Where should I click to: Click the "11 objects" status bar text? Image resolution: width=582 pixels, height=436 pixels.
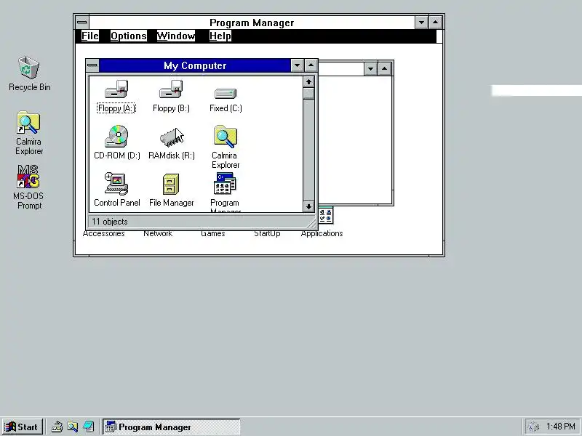click(x=110, y=222)
